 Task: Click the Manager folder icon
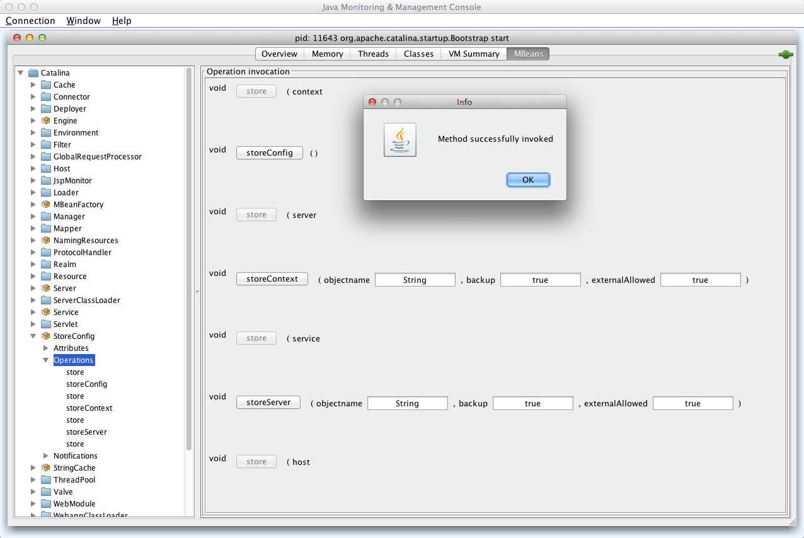click(x=46, y=217)
